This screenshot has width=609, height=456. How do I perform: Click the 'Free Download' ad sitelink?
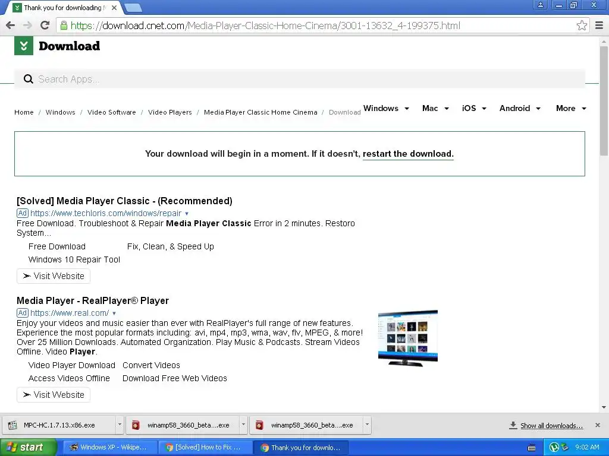click(x=56, y=246)
